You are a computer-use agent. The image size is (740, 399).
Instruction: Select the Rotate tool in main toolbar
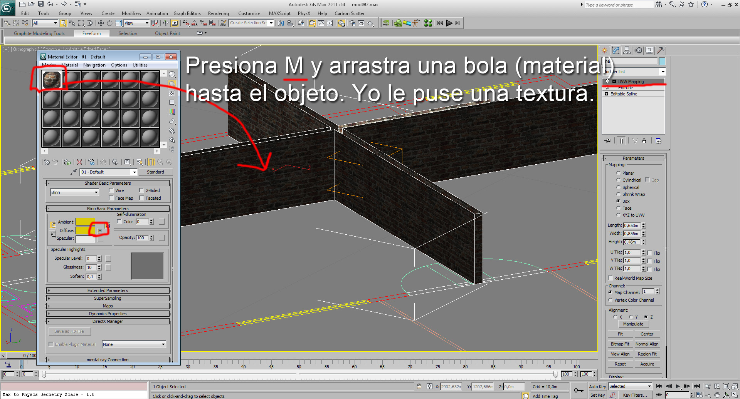pyautogui.click(x=110, y=23)
